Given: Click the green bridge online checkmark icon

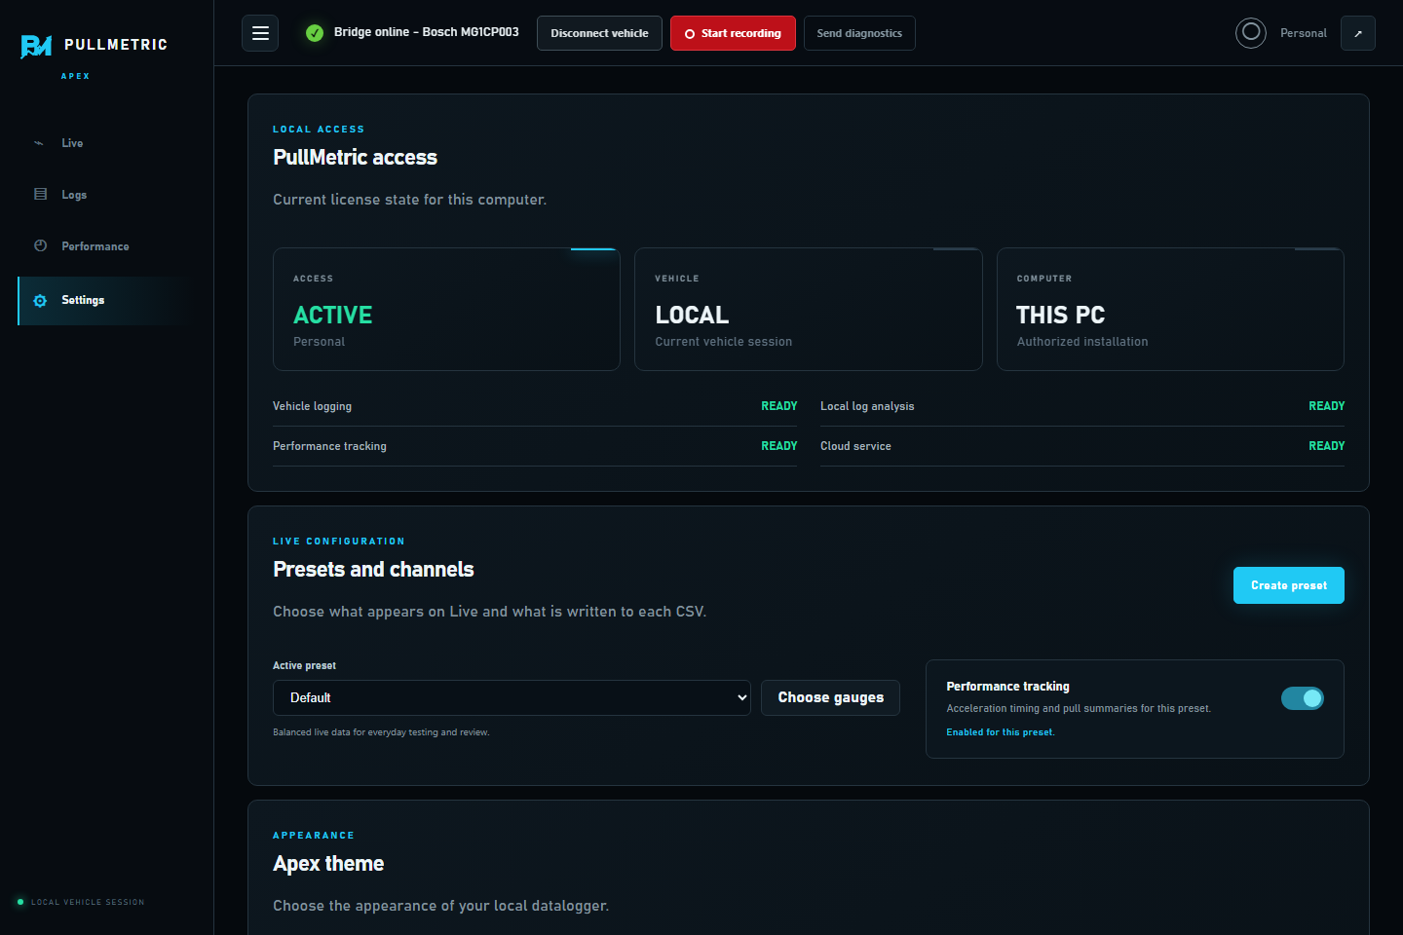Looking at the screenshot, I should point(315,33).
